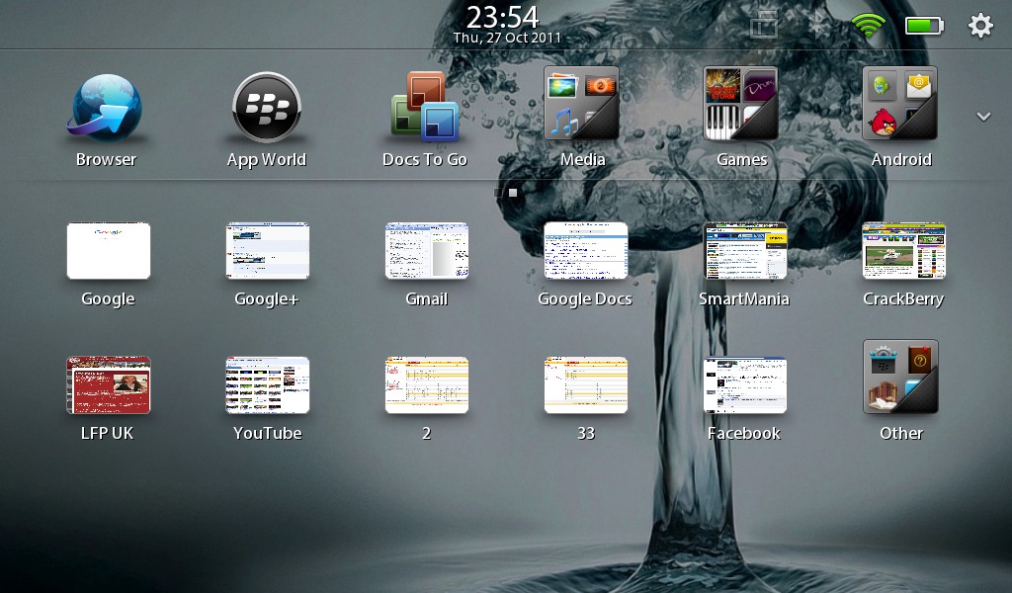The image size is (1012, 593).
Task: Open the bookmark labeled 33
Action: pos(585,384)
